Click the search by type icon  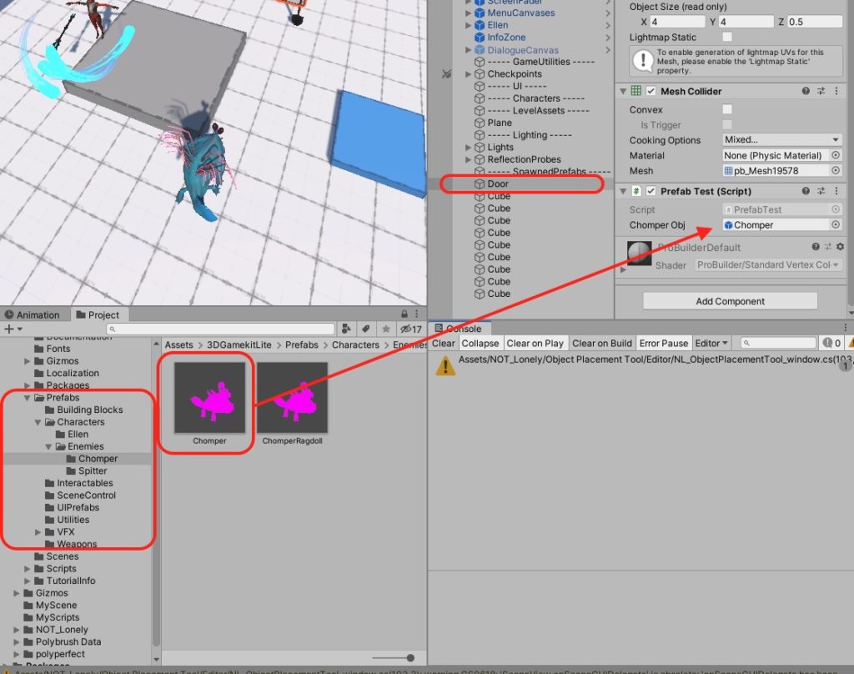[347, 329]
